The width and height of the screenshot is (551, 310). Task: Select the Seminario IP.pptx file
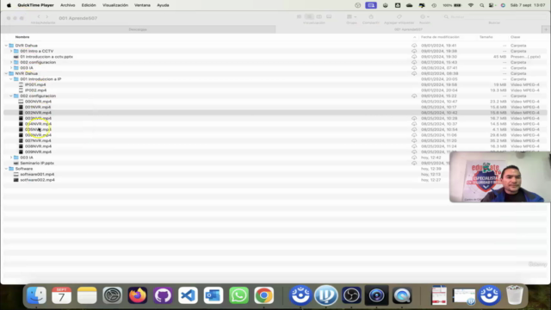click(x=37, y=163)
